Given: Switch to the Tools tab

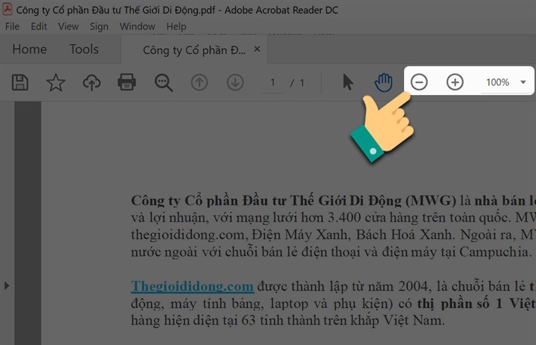Looking at the screenshot, I should pyautogui.click(x=84, y=49).
